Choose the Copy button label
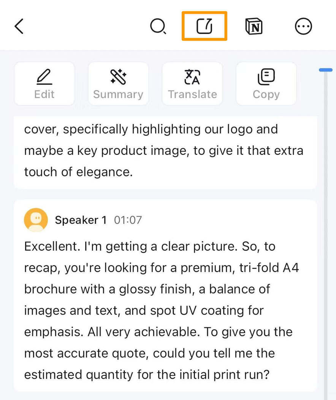This screenshot has height=400, width=336. coord(266,95)
